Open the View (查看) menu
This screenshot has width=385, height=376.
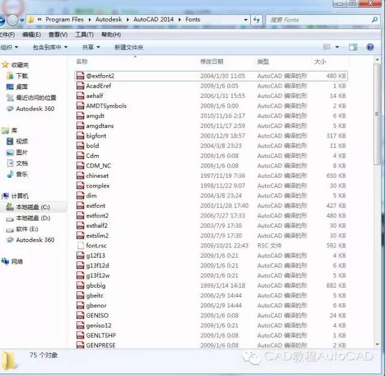point(58,35)
